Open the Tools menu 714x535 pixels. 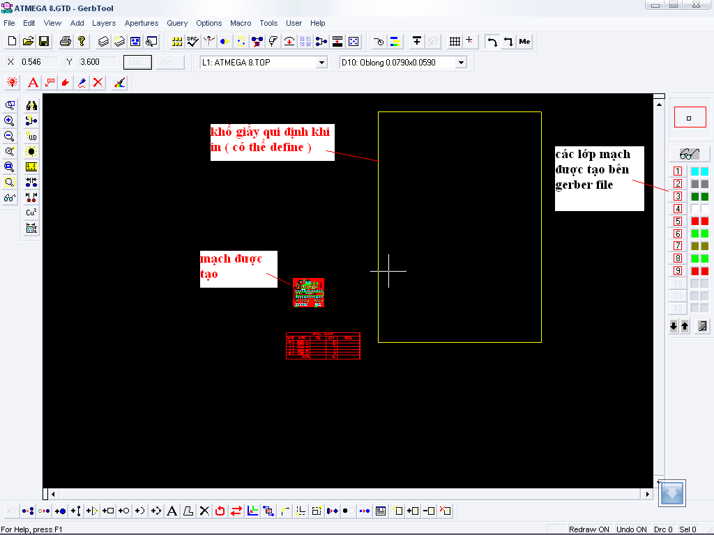(x=268, y=23)
